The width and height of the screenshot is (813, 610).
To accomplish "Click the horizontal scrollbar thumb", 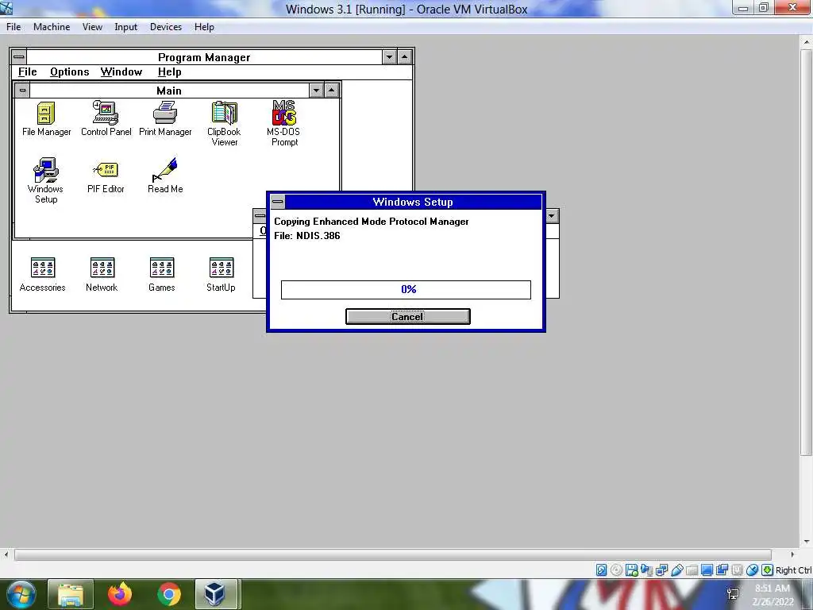I will [x=392, y=555].
